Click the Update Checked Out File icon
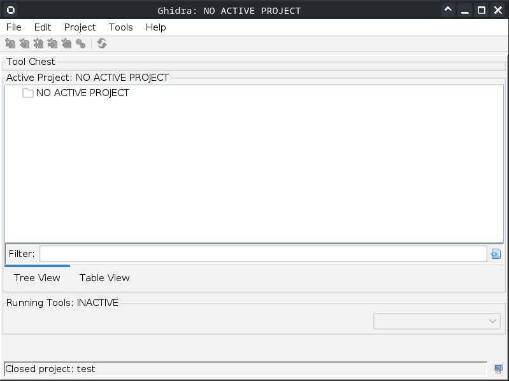The image size is (509, 381). click(38, 43)
